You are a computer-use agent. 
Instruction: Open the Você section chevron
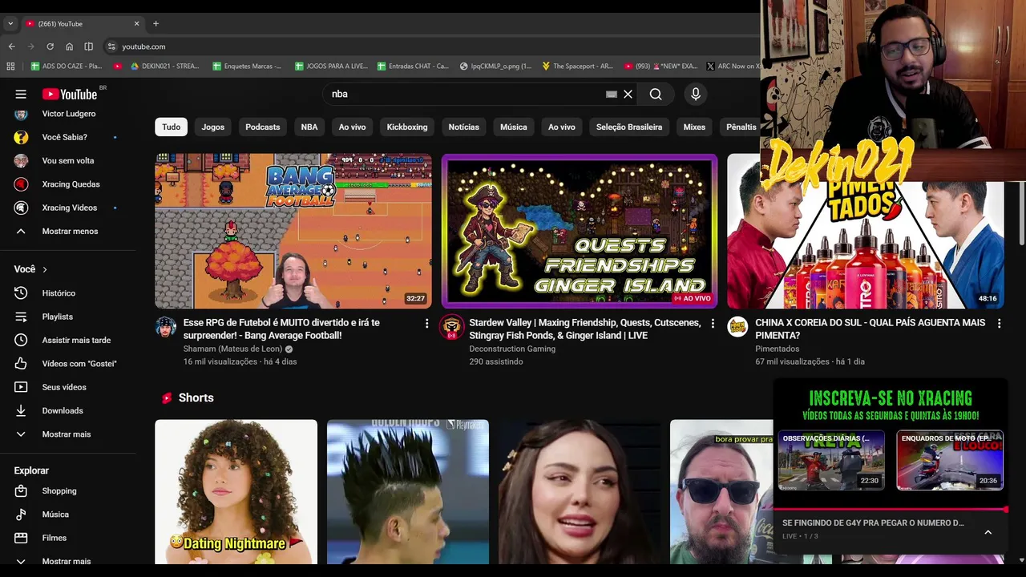click(x=45, y=269)
